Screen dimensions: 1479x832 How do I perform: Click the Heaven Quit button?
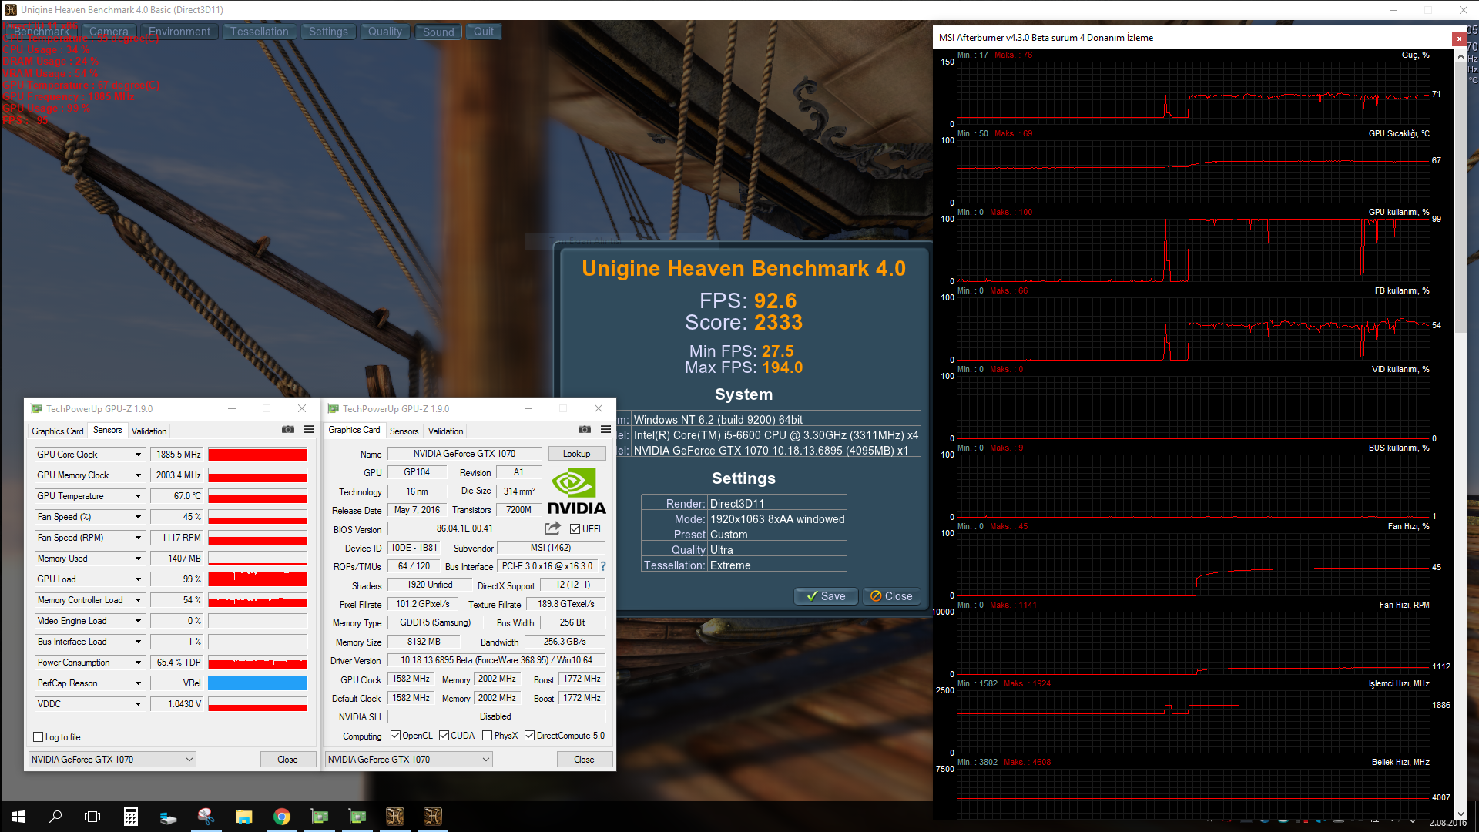click(x=484, y=32)
